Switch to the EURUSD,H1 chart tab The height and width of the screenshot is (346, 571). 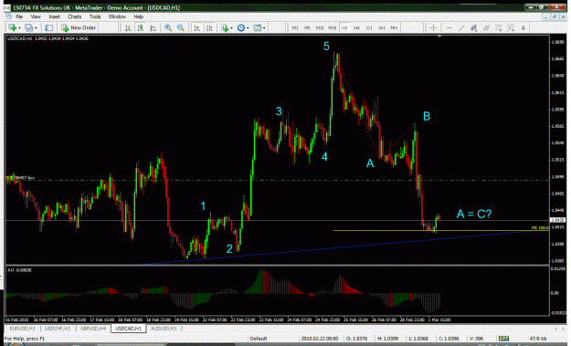tap(23, 329)
